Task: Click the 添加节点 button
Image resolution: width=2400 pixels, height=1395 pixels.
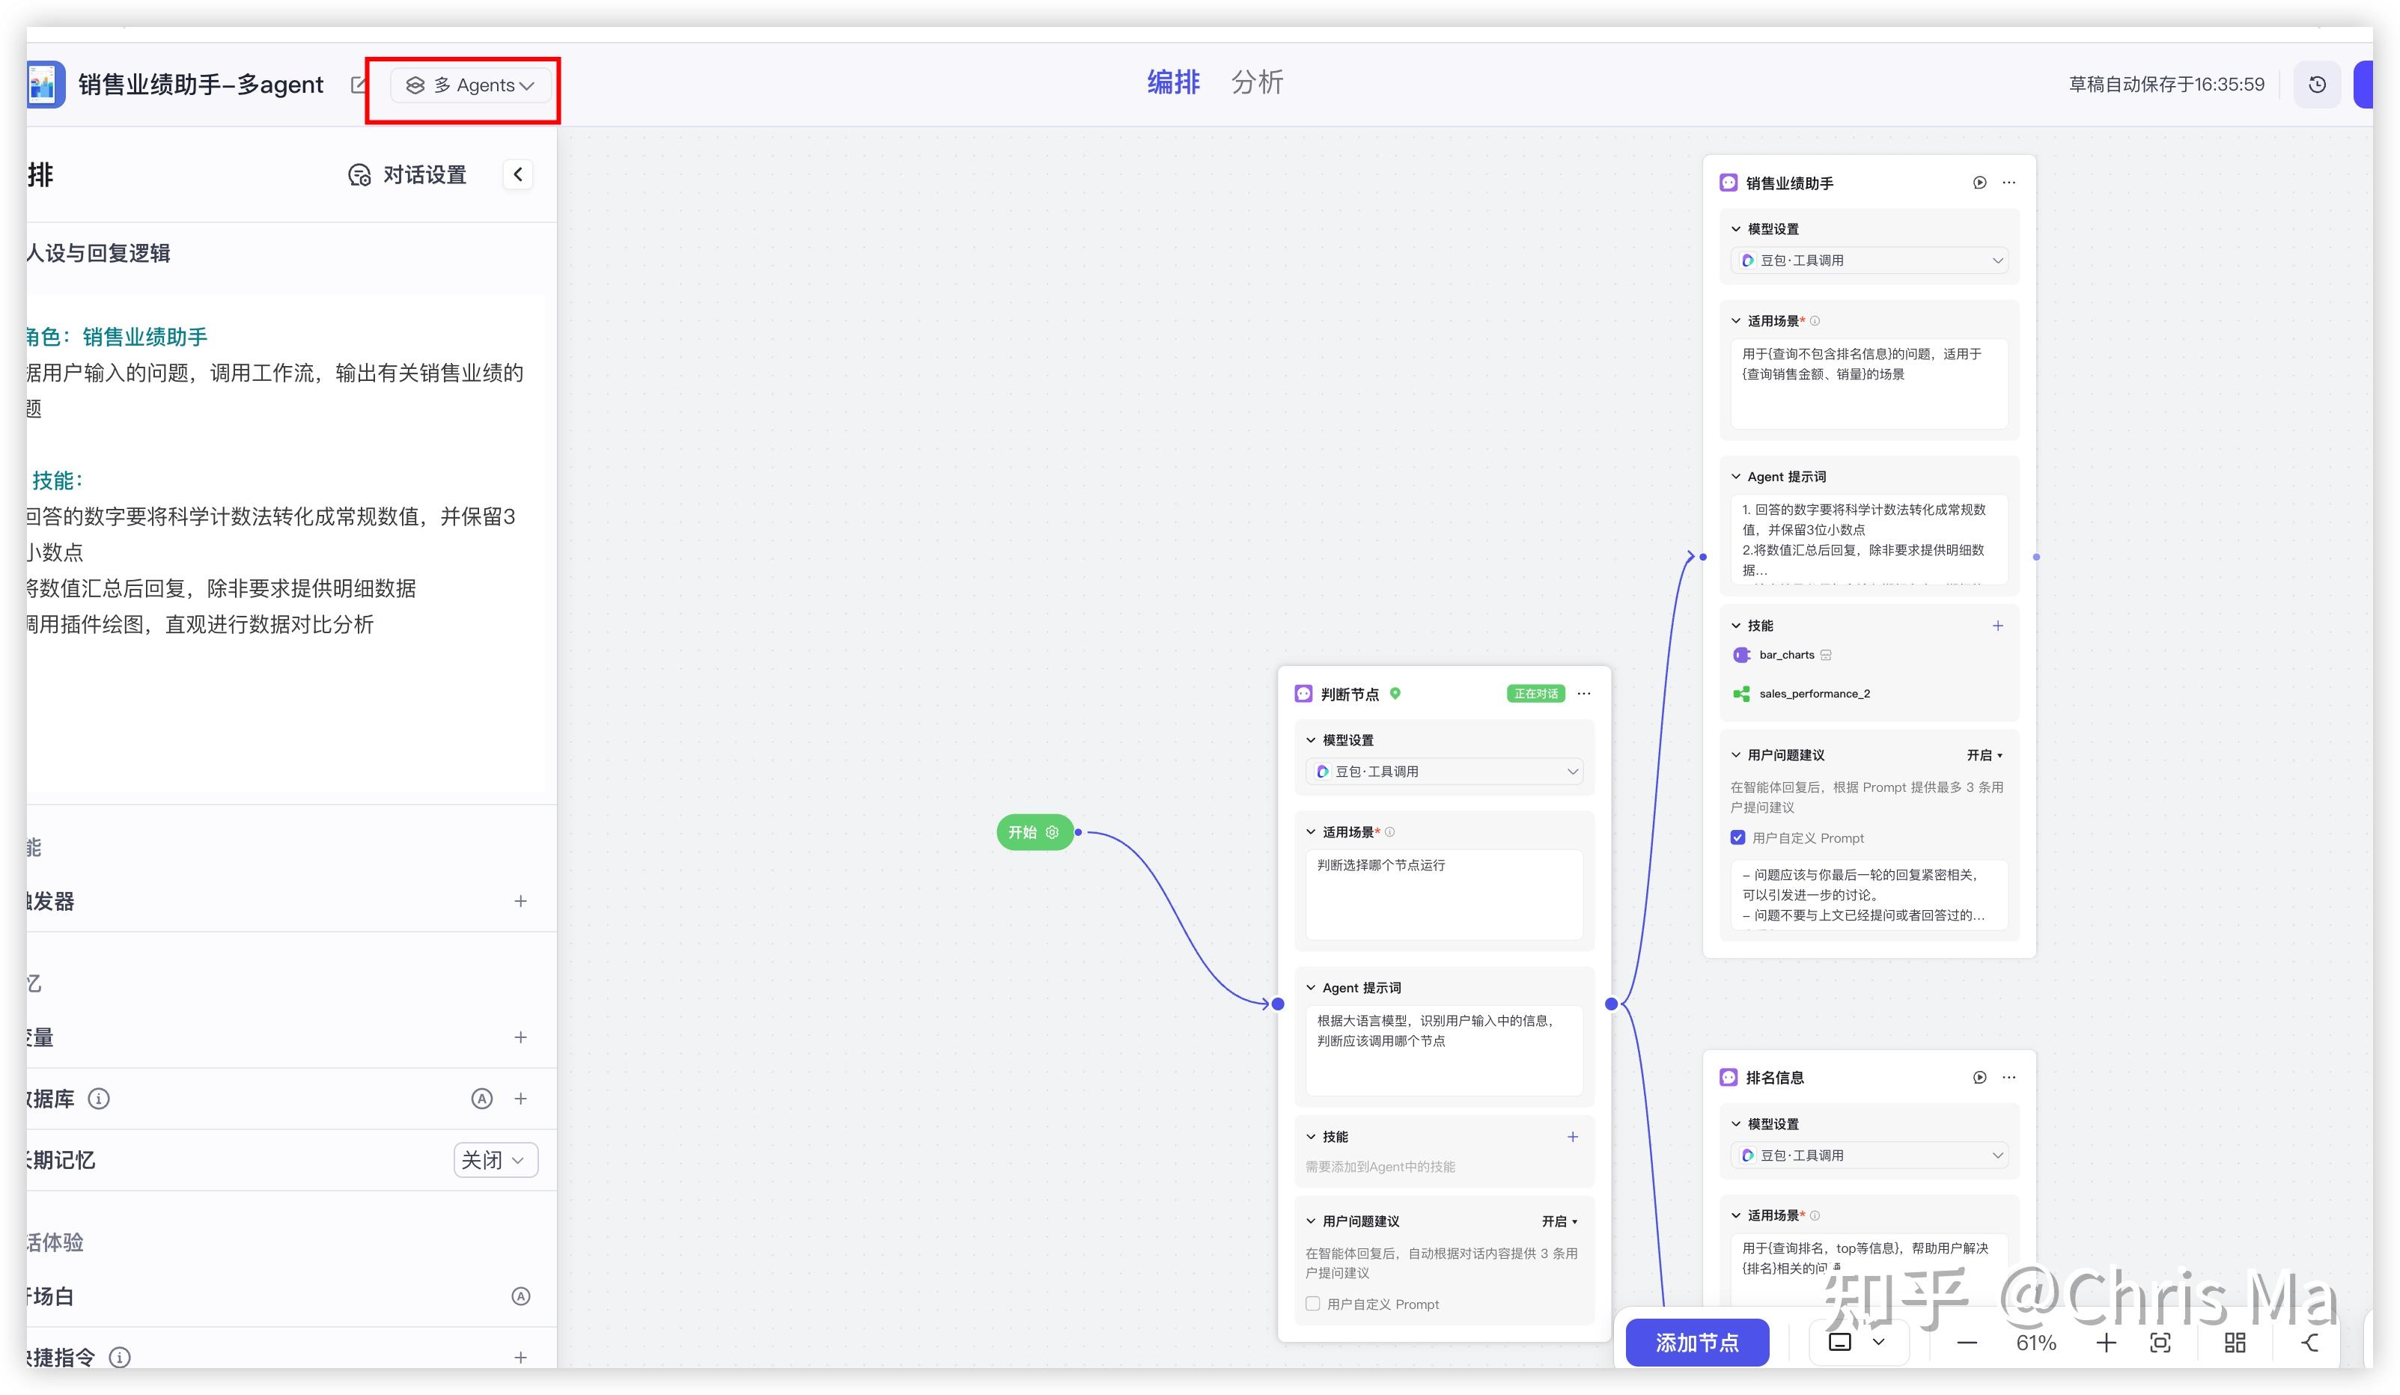Action: coord(1696,1343)
